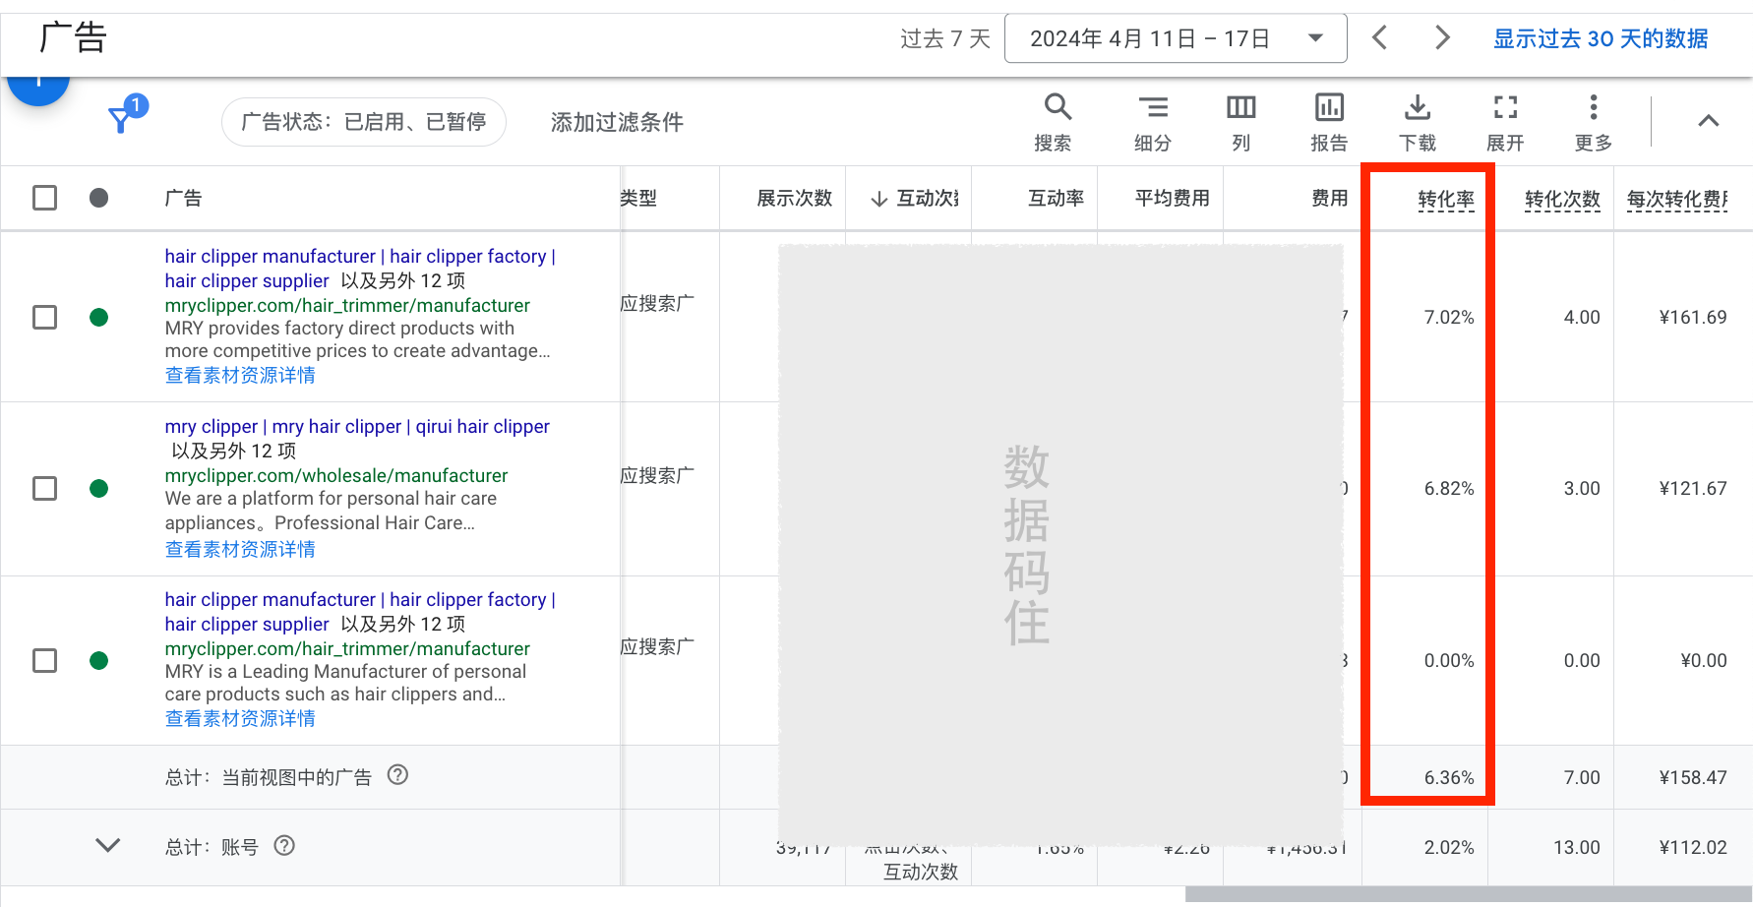Select the first hair clipper ad checkbox
The height and width of the screenshot is (907, 1753).
[x=44, y=317]
